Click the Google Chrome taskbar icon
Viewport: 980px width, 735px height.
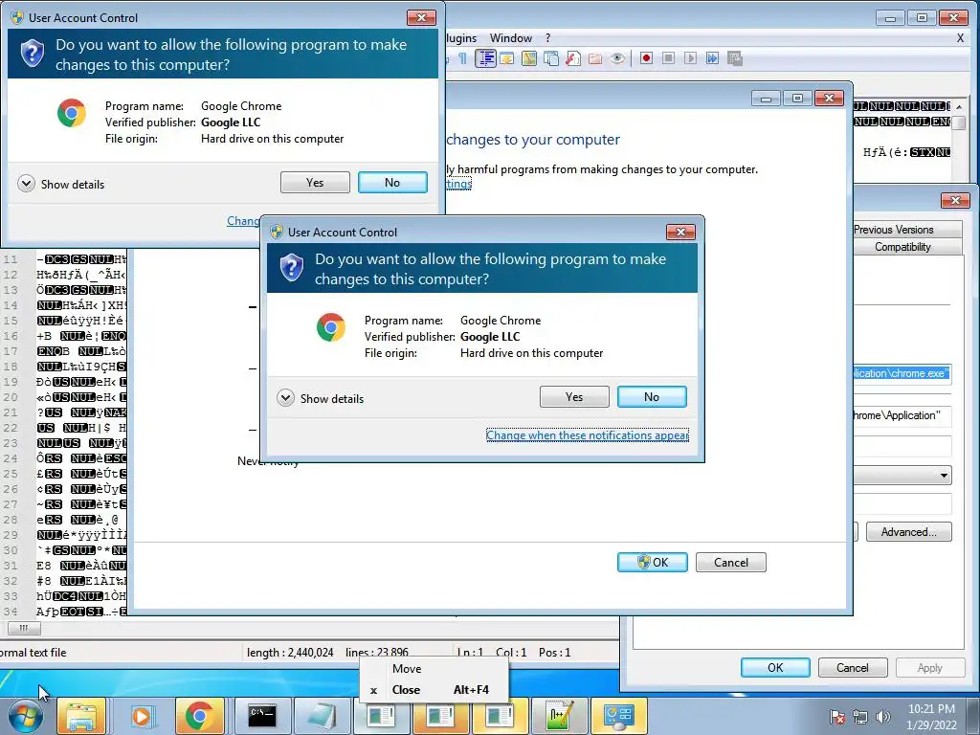(199, 716)
